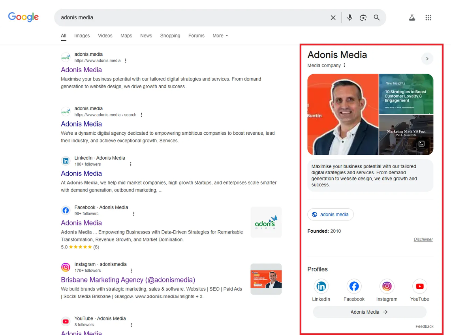Open Search Labs flask icon
Screen dimensions: 451x335
[x=412, y=17]
